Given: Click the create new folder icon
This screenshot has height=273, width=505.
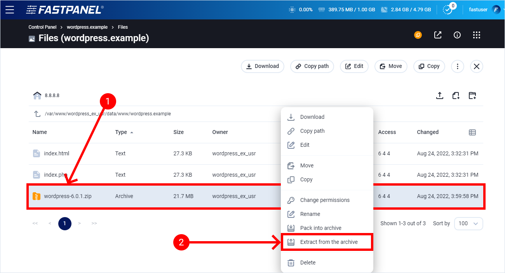Looking at the screenshot, I should click(472, 96).
